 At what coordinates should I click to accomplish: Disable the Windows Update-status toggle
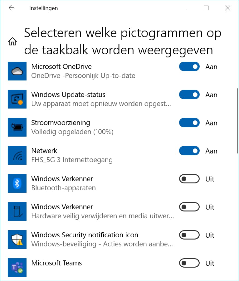pos(189,95)
